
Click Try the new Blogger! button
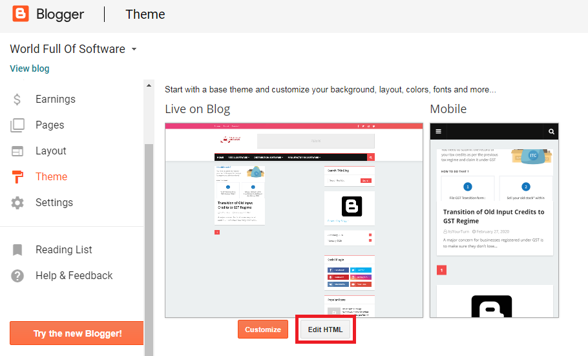click(x=77, y=333)
